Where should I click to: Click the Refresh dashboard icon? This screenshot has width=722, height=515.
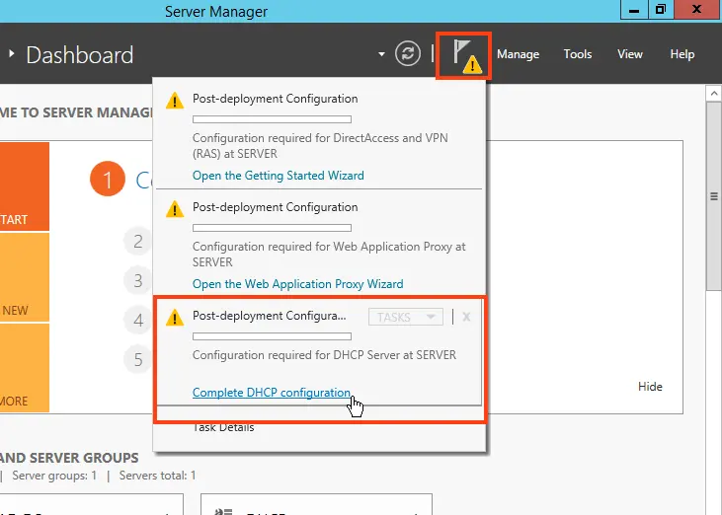click(x=408, y=54)
